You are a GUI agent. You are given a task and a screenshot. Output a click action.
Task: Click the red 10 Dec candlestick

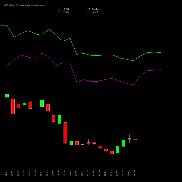[77, 143]
